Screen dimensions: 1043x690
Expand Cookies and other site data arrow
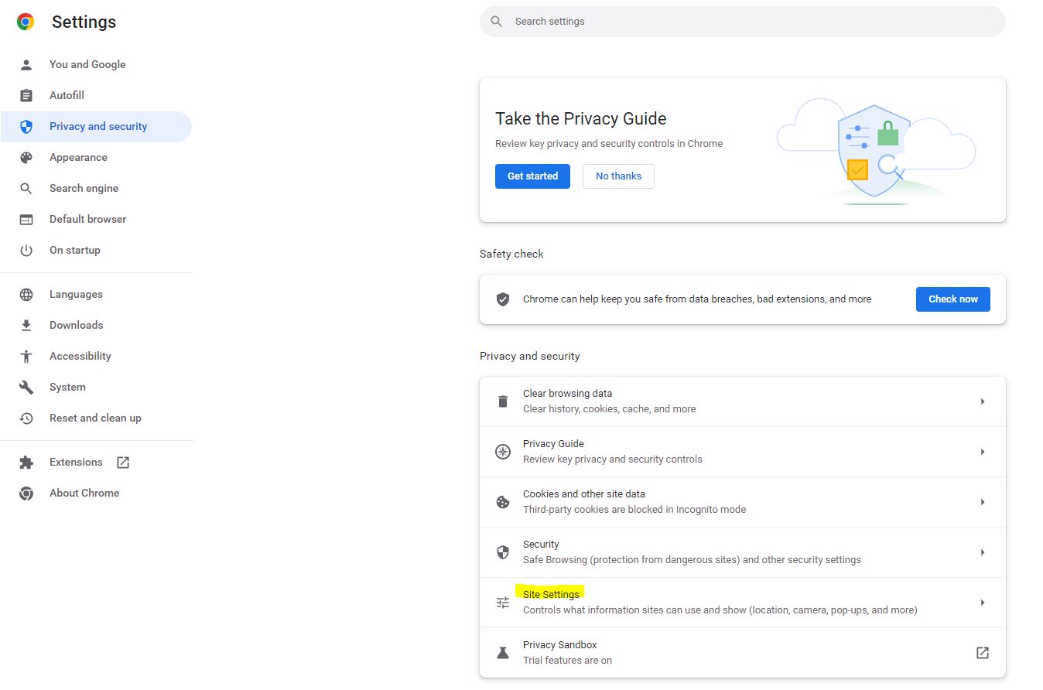tap(983, 502)
